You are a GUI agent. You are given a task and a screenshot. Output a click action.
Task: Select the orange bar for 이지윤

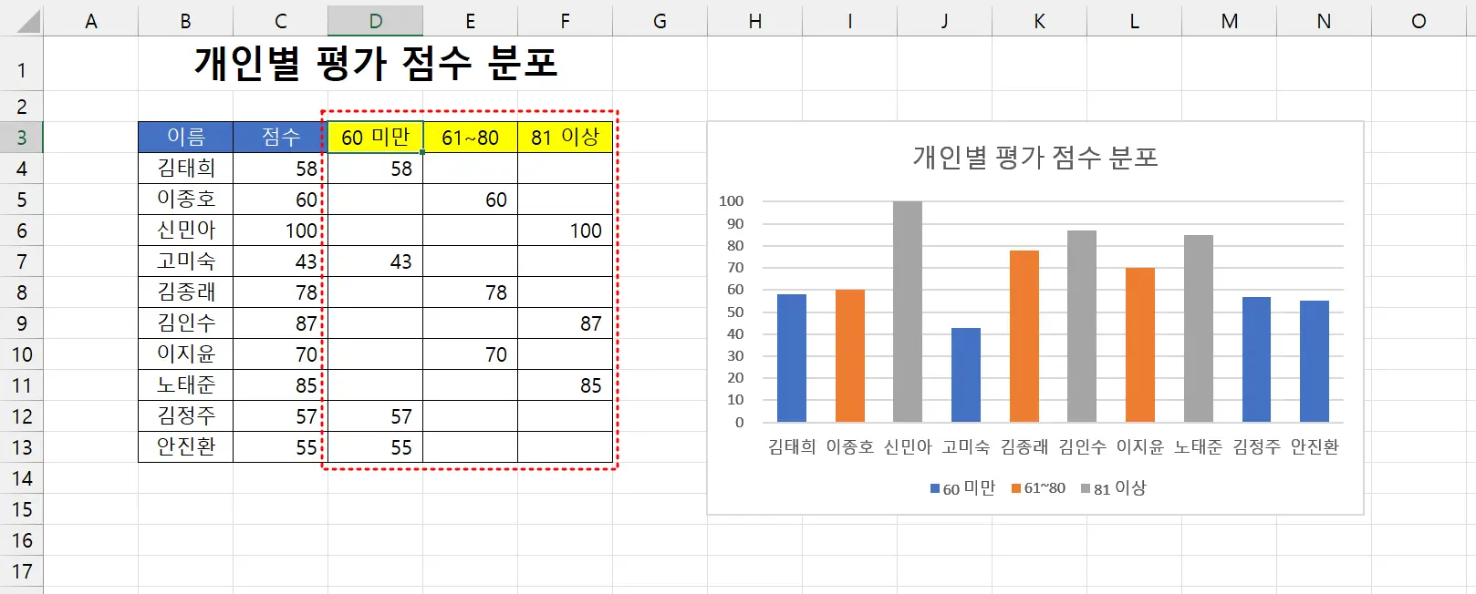pos(1140,345)
